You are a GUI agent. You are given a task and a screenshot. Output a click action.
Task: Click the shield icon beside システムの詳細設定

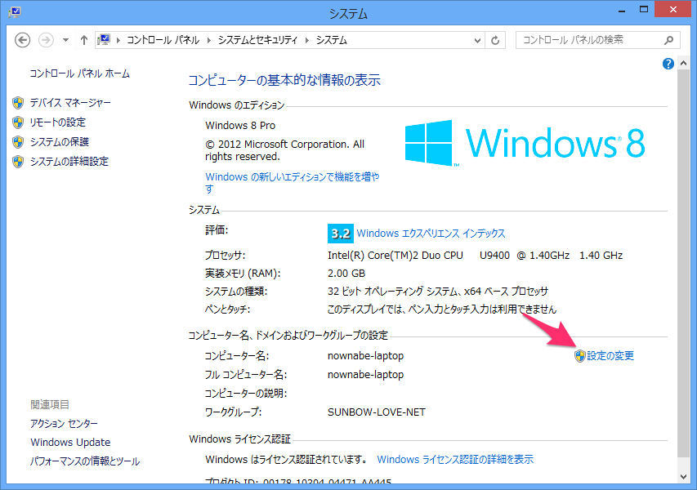[18, 162]
